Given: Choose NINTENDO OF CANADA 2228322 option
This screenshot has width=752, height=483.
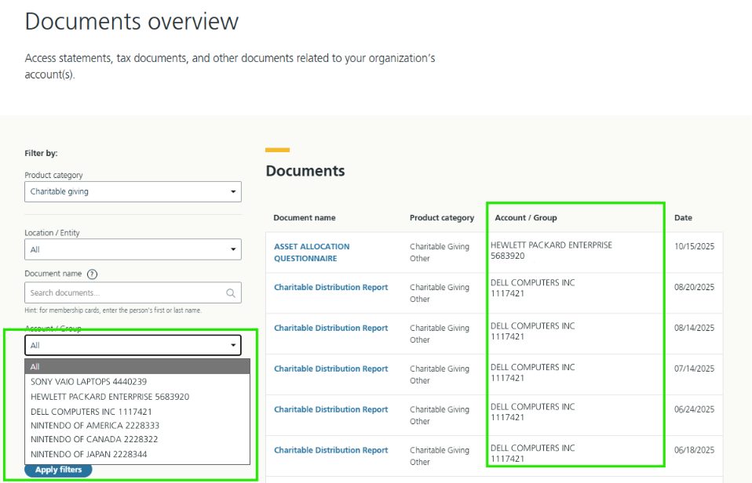Looking at the screenshot, I should 137,439.
